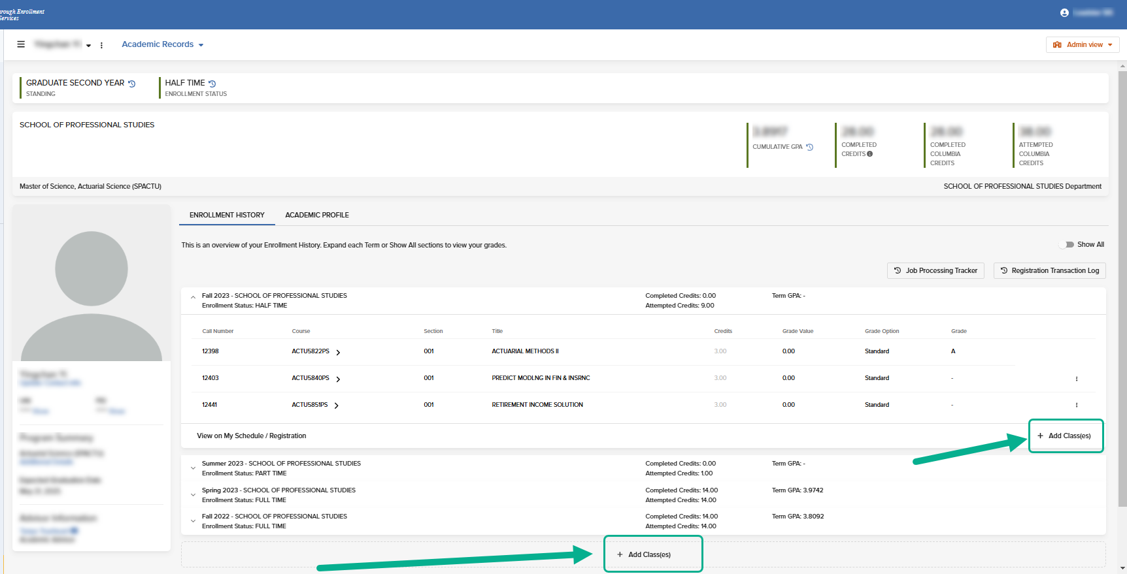Open the Registration Transaction Log
Image resolution: width=1127 pixels, height=574 pixels.
(x=1050, y=270)
